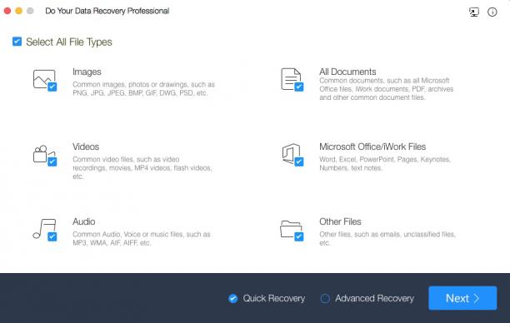
Task: Click the Other Files heading text
Action: (340, 221)
